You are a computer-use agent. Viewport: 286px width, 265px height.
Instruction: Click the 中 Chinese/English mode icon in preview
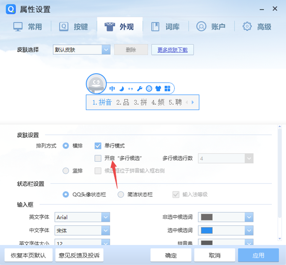pos(112,88)
